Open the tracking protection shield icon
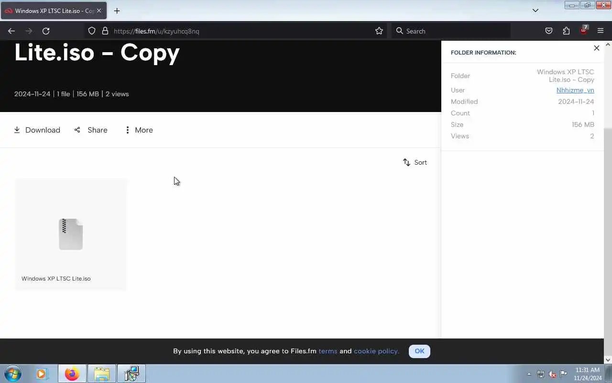612x383 pixels. pos(92,31)
